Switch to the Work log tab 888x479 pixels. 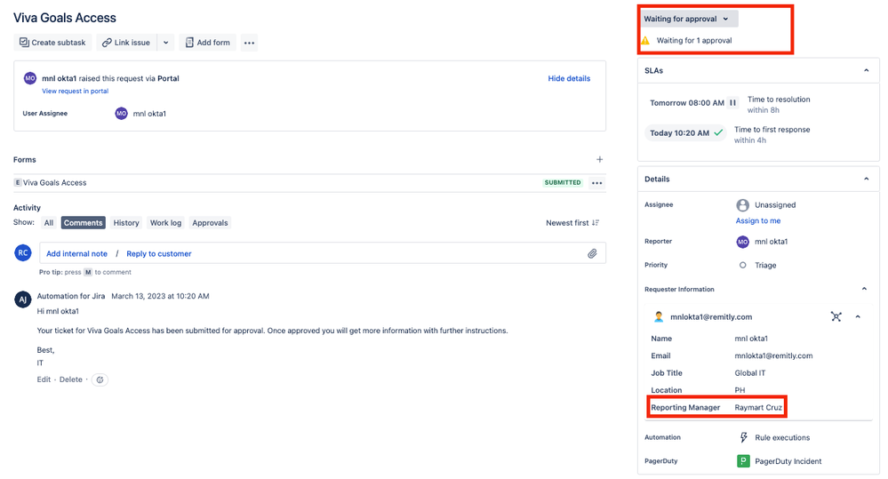(x=165, y=223)
